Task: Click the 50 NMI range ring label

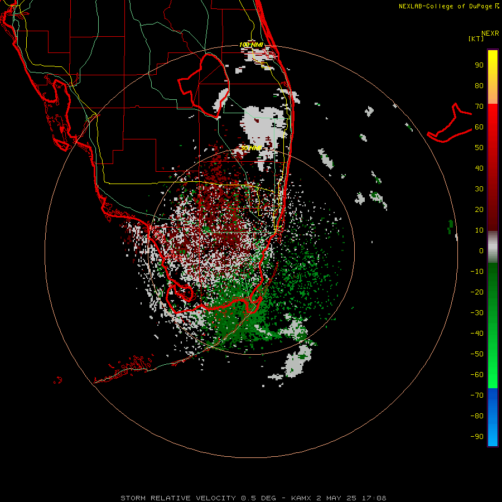Action: [x=251, y=148]
